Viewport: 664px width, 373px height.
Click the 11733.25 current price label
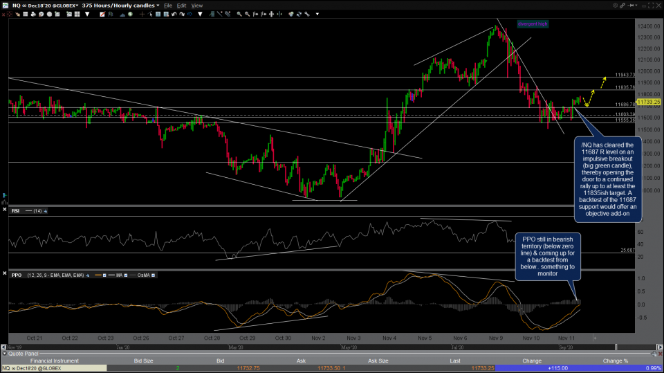(x=648, y=102)
